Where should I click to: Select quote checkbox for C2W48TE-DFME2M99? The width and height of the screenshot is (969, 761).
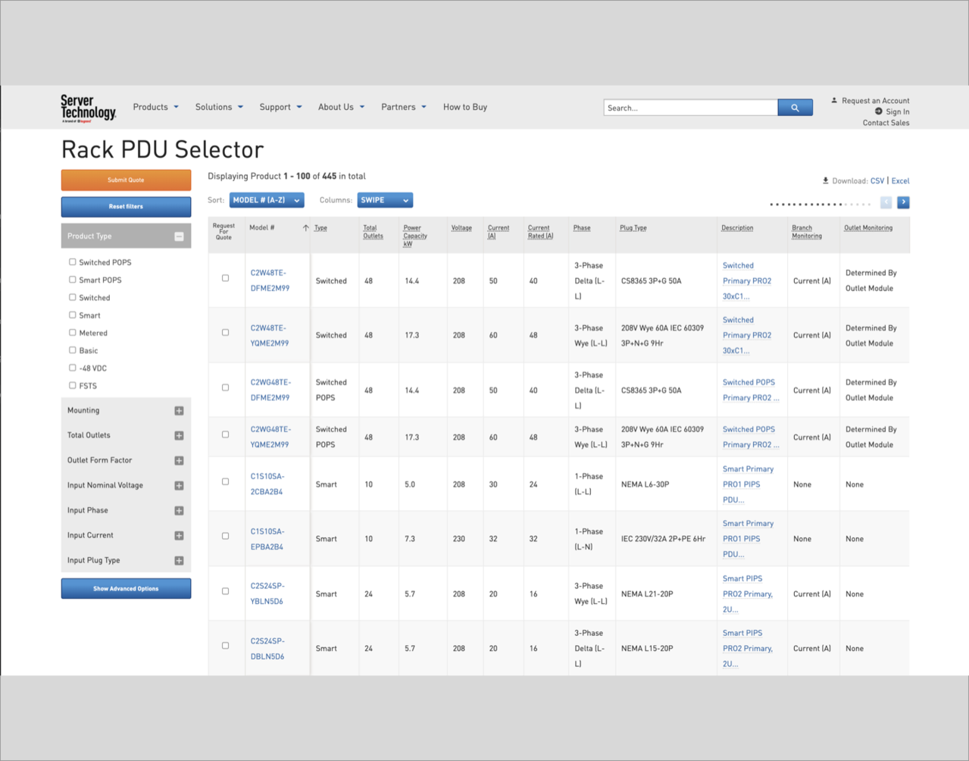225,278
